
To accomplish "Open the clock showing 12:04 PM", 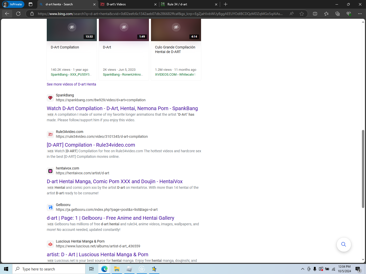I will [344, 269].
